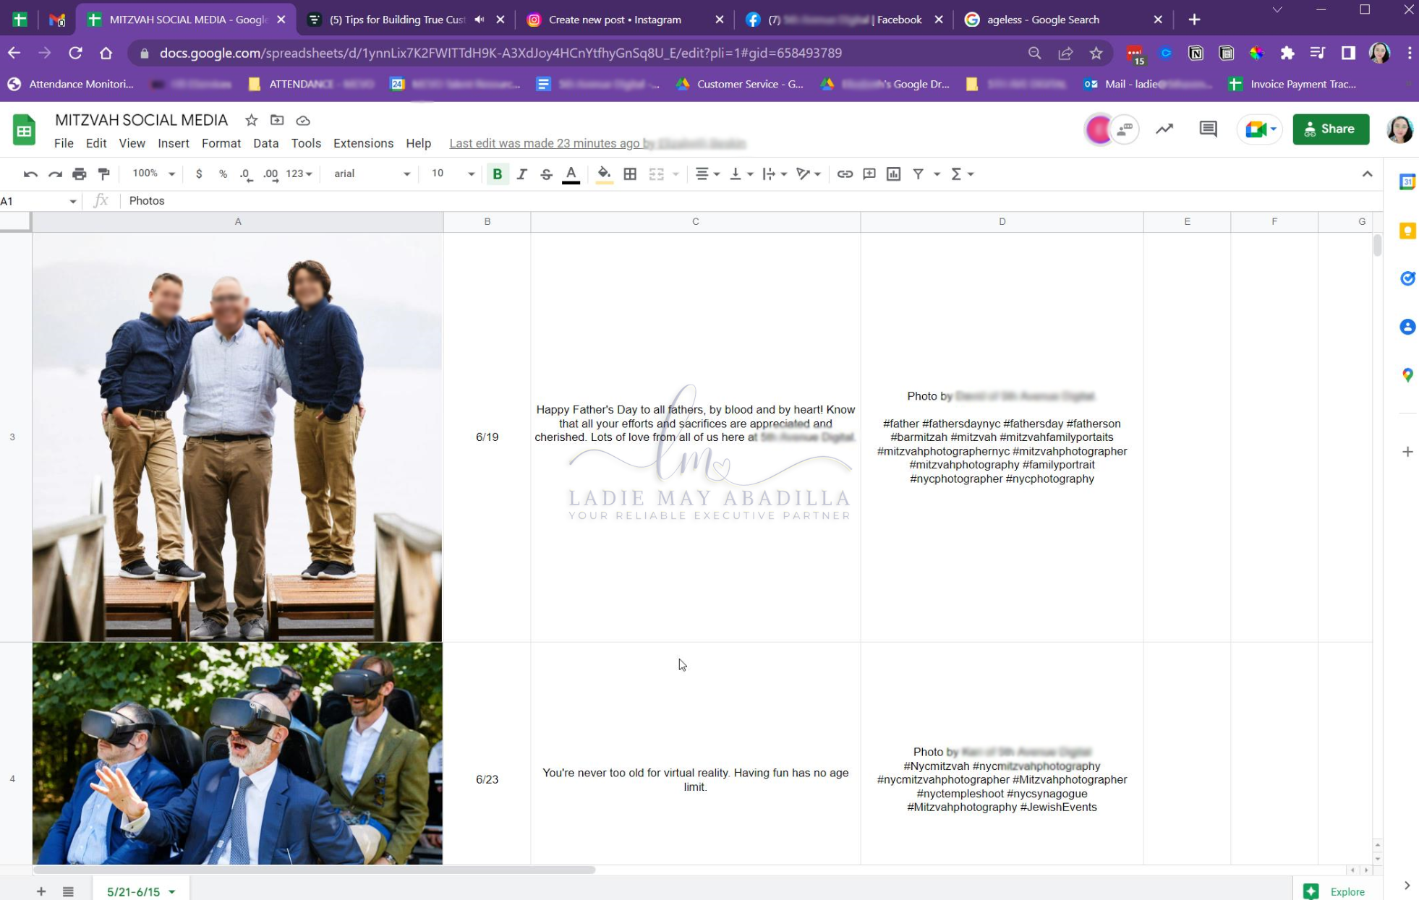This screenshot has height=900, width=1419.
Task: Open the last edit history link
Action: click(597, 143)
